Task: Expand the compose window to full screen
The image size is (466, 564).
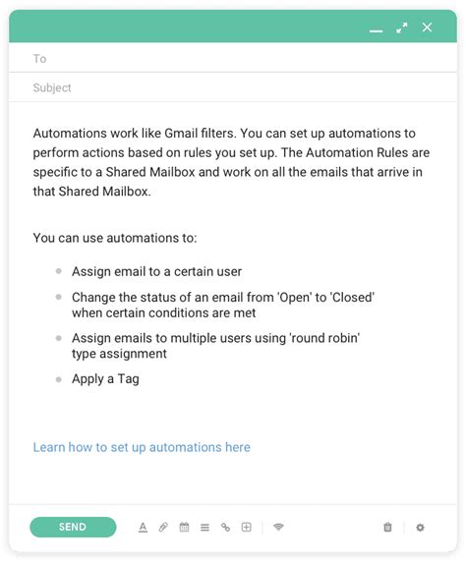Action: pos(402,28)
